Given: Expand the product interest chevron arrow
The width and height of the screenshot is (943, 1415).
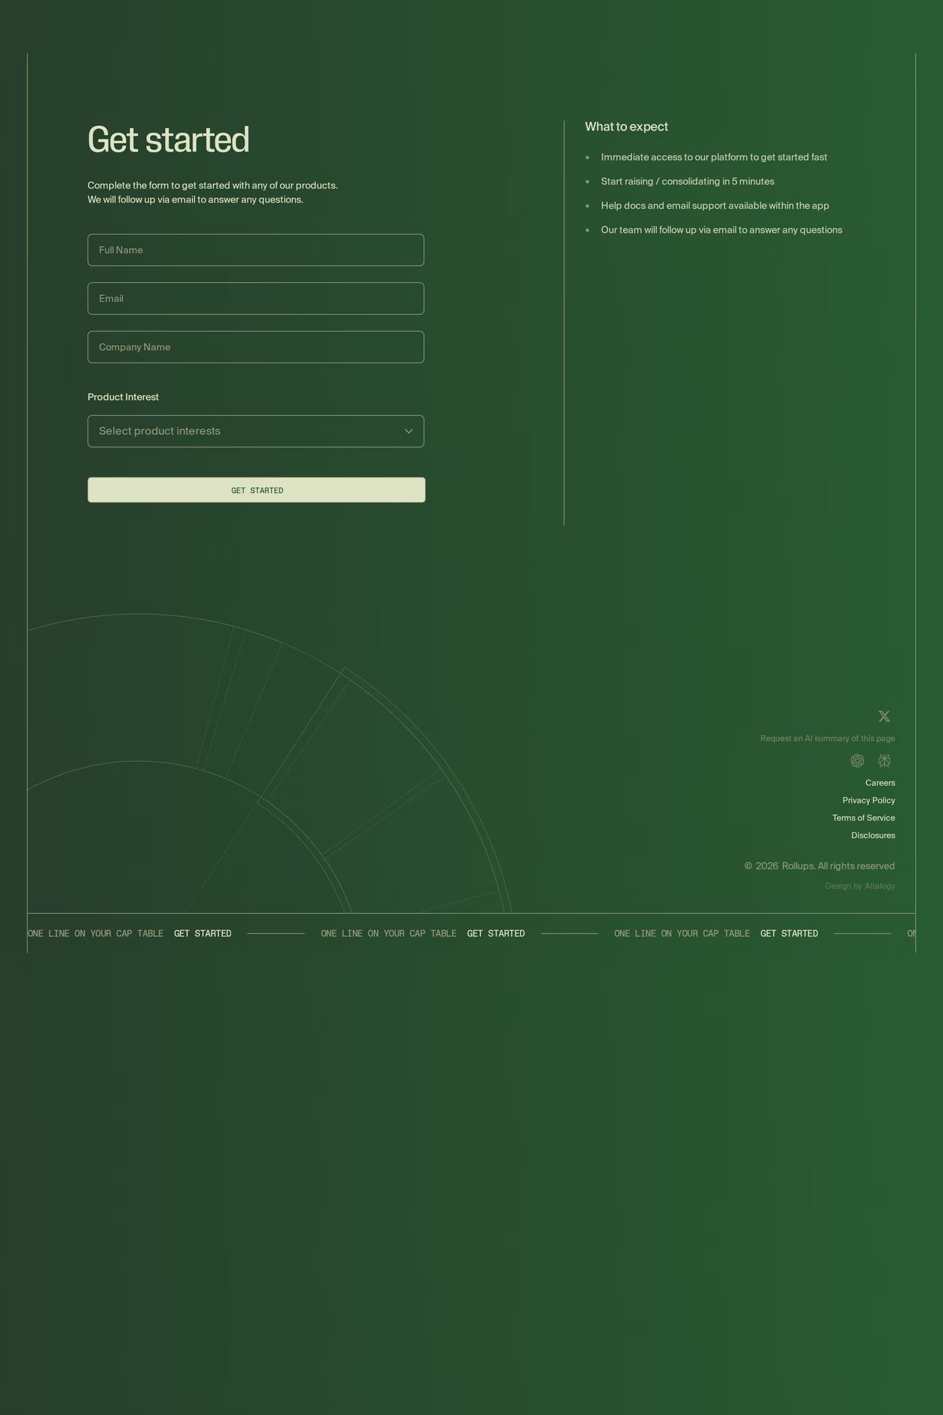Looking at the screenshot, I should [x=409, y=431].
